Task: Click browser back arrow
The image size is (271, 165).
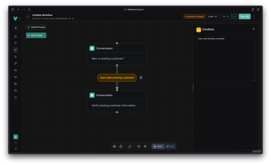Action: [x=18, y=9]
